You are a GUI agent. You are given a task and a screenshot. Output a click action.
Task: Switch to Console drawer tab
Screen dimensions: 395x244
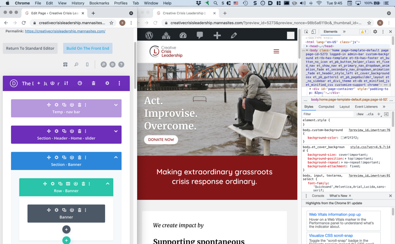(x=318, y=196)
